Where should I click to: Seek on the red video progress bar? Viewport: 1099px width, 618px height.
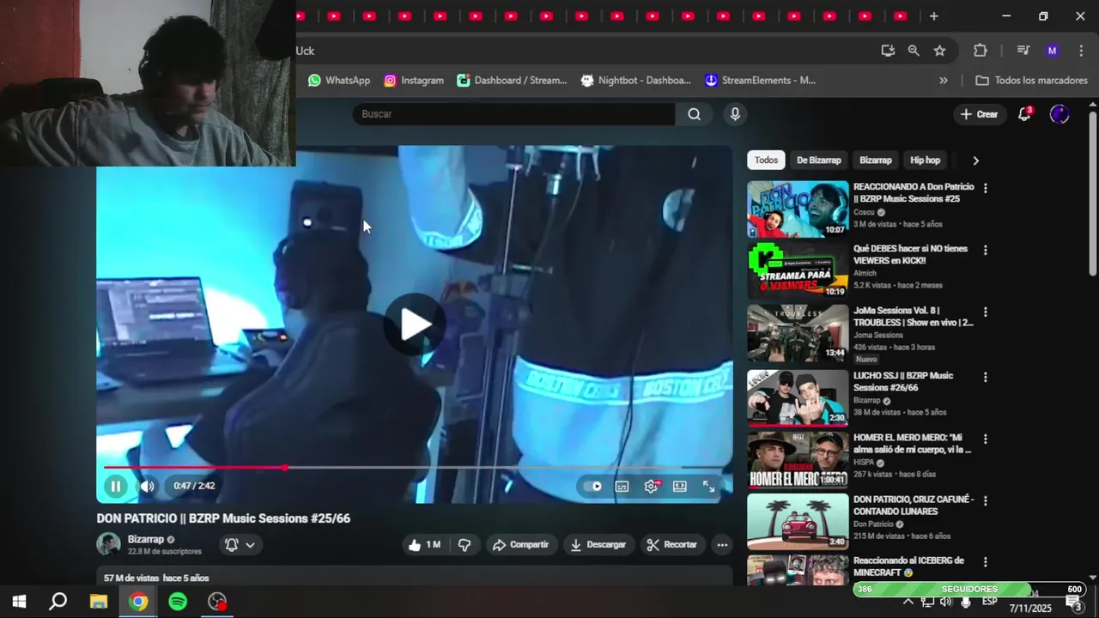pos(415,468)
